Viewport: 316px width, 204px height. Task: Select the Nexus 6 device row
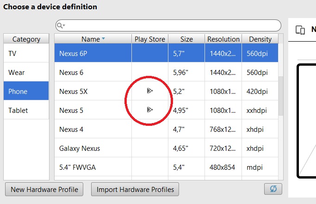(93, 73)
